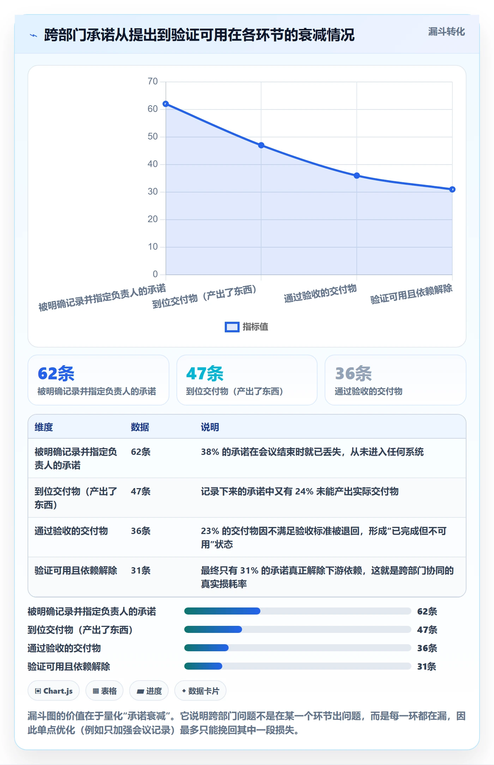Select the 62 data point on chart

[165, 104]
